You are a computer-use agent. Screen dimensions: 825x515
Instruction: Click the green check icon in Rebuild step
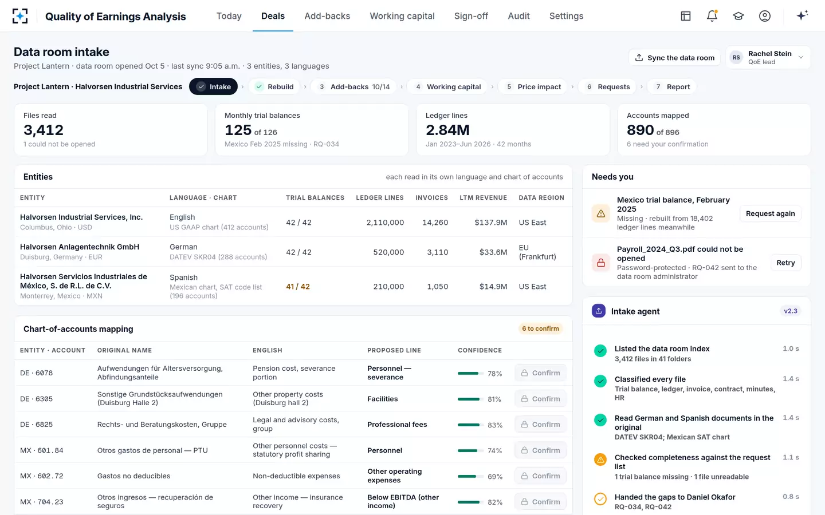tap(260, 86)
